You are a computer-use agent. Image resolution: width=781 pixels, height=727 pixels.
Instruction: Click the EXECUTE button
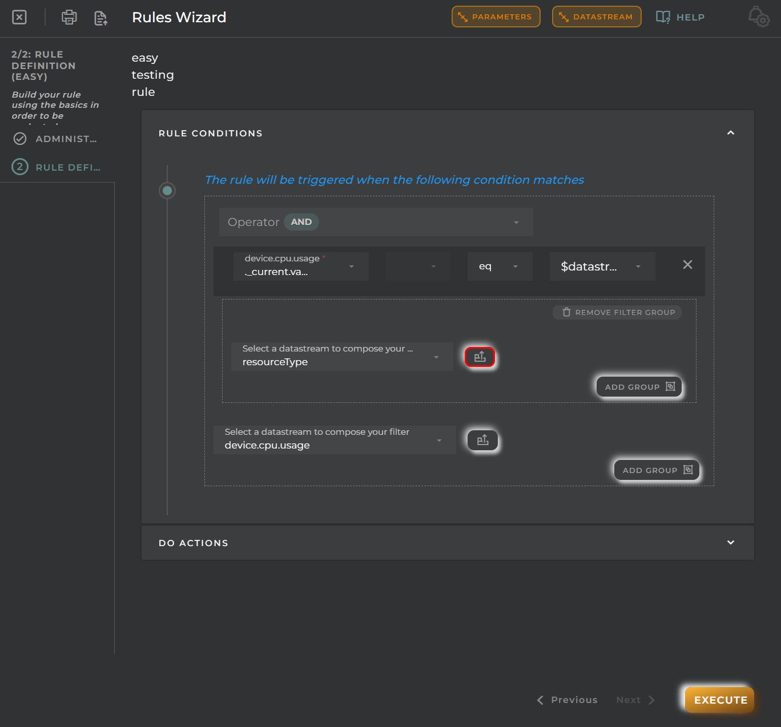point(719,700)
